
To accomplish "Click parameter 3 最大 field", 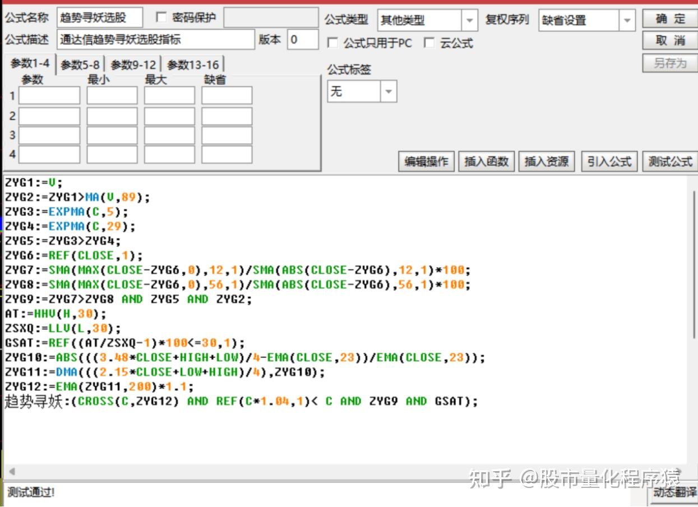I will click(169, 136).
